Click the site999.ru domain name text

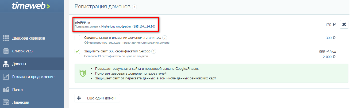pyautogui.click(x=82, y=22)
